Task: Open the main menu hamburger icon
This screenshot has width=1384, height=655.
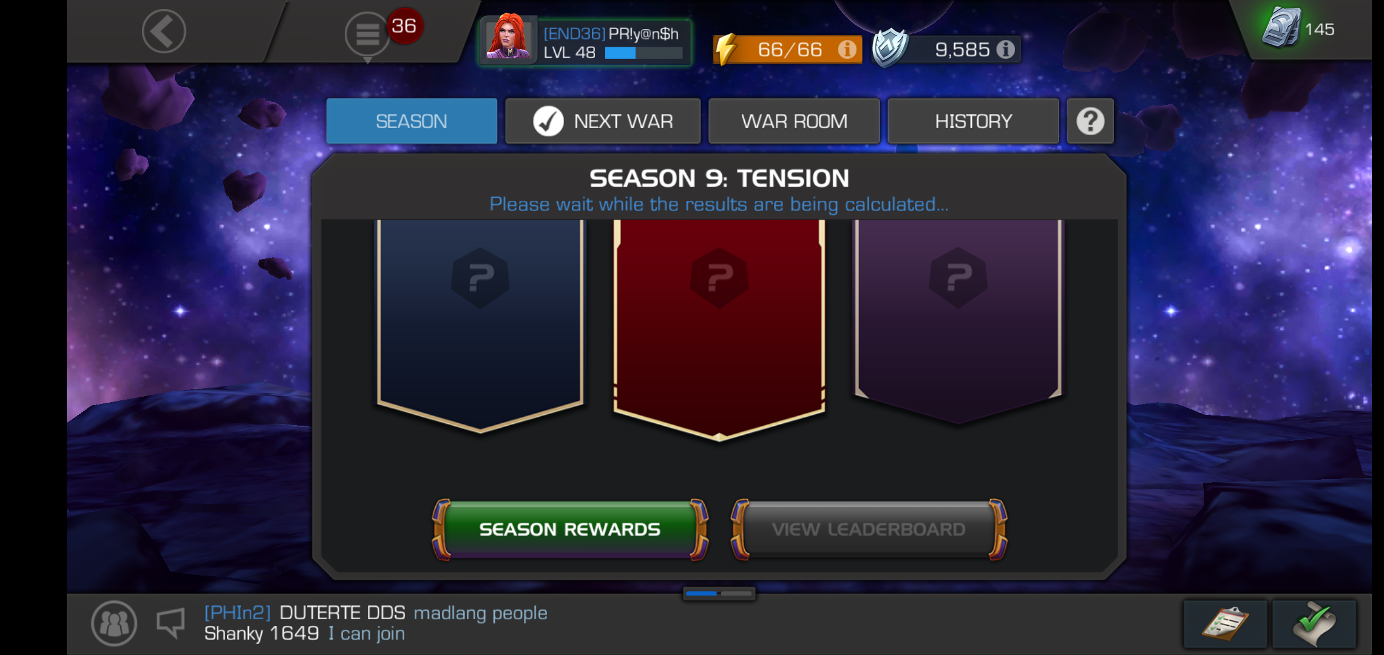Action: click(367, 34)
